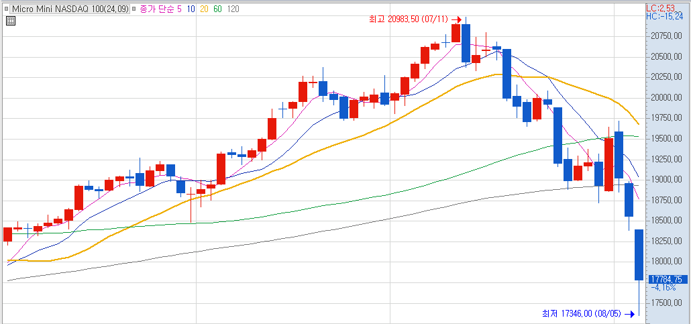
Task: Select the gray 120-period MA label
Action: coord(233,9)
